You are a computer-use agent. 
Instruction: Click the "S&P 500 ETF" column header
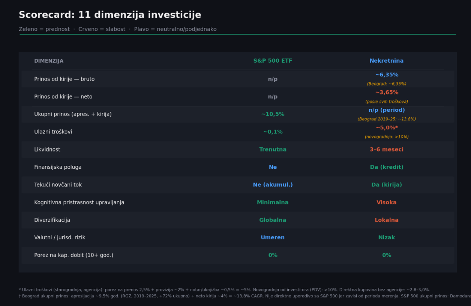coord(273,61)
